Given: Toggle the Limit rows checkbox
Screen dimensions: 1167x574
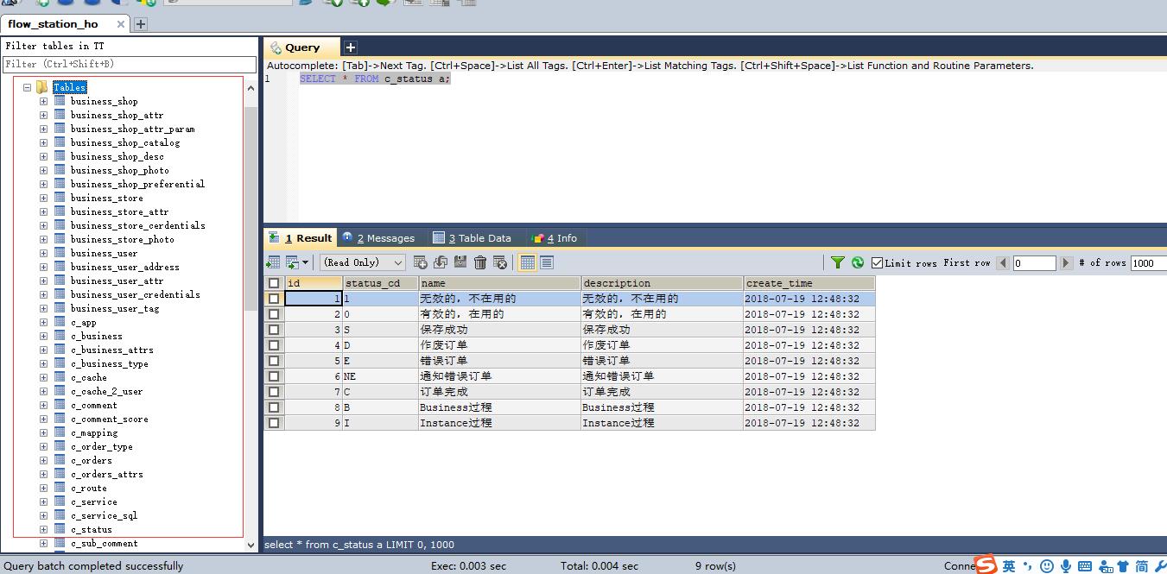Looking at the screenshot, I should coord(878,262).
